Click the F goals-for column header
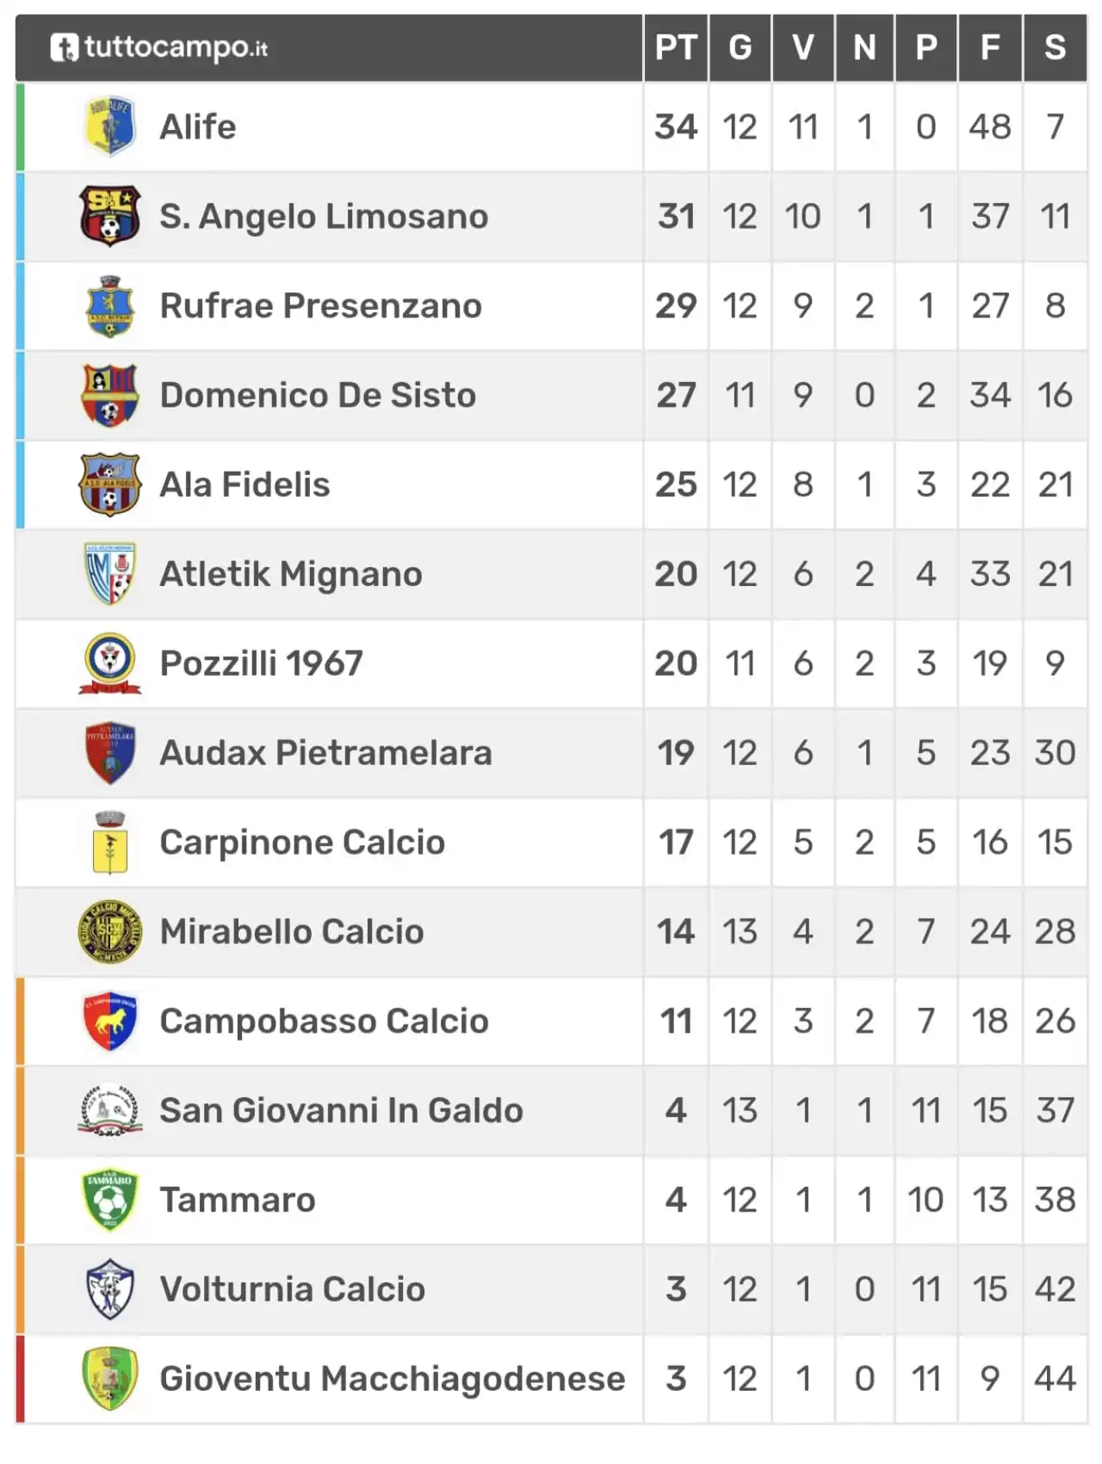This screenshot has width=1102, height=1464. (990, 47)
